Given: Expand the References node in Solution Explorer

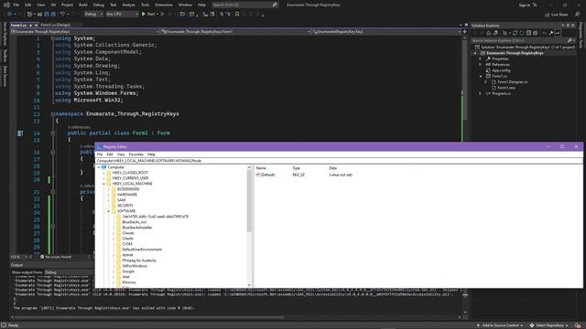Looking at the screenshot, I should click(x=480, y=65).
